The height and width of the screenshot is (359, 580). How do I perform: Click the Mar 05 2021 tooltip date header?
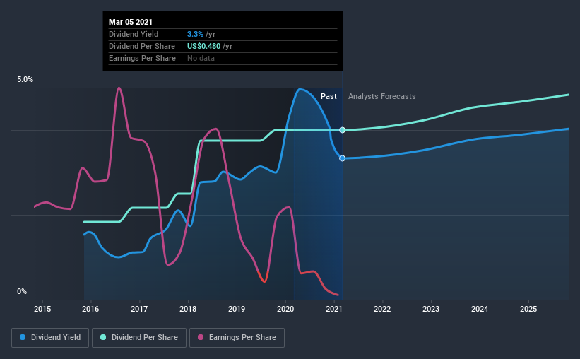click(130, 22)
